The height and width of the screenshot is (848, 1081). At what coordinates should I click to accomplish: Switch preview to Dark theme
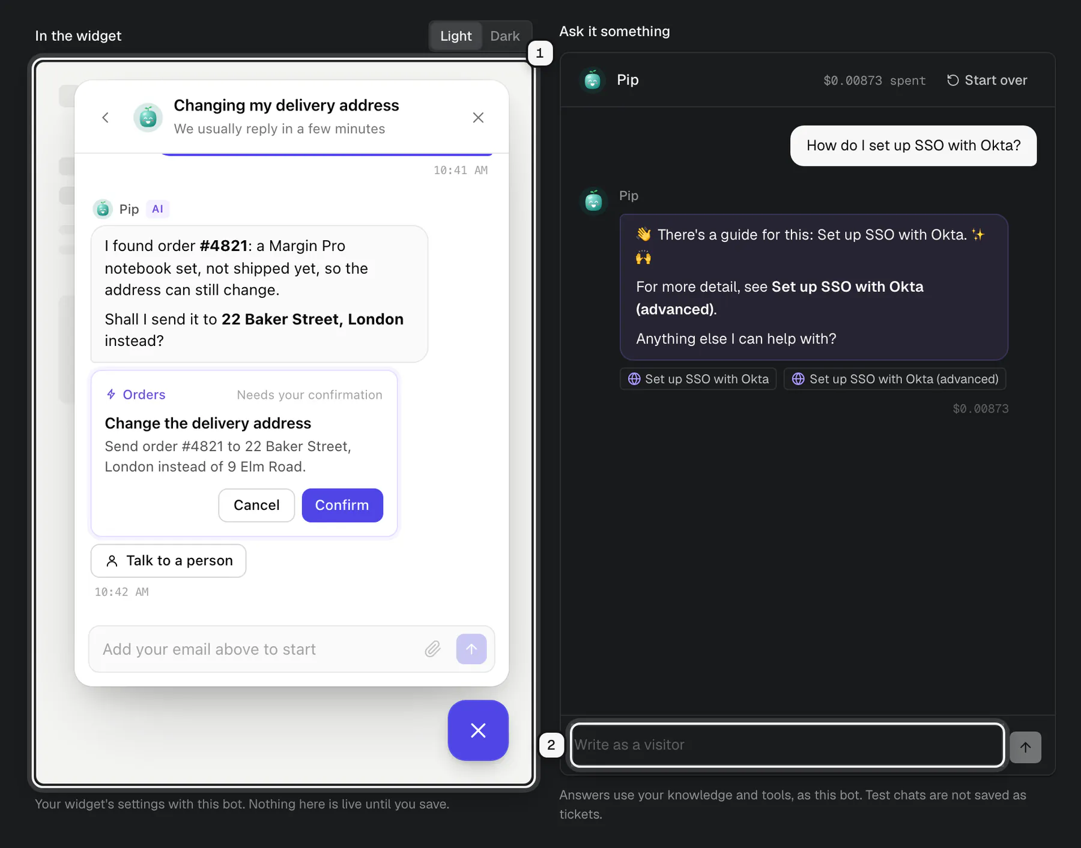505,36
